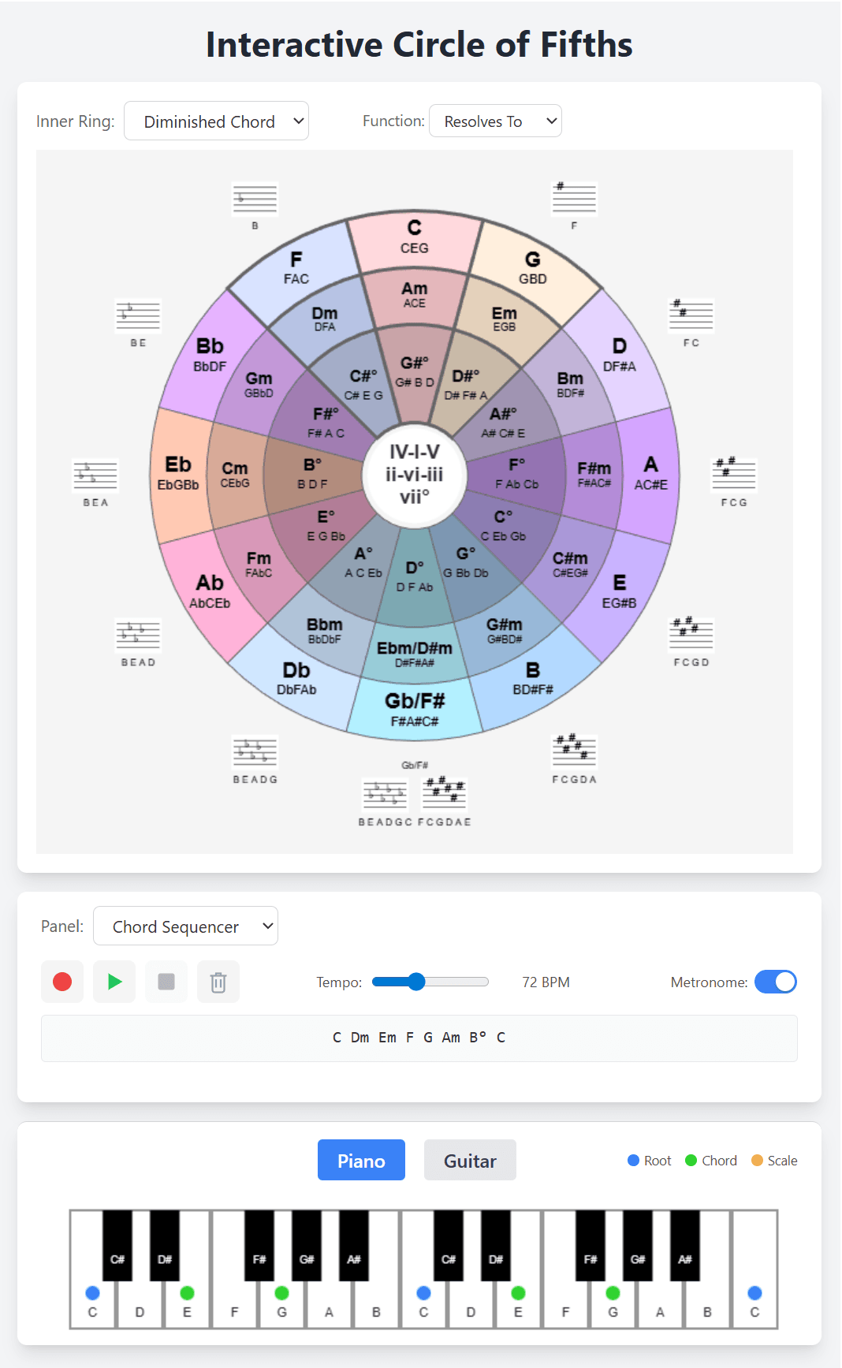This screenshot has height=1368, width=842.
Task: Click the F major key signature staff icon
Action: point(574,199)
